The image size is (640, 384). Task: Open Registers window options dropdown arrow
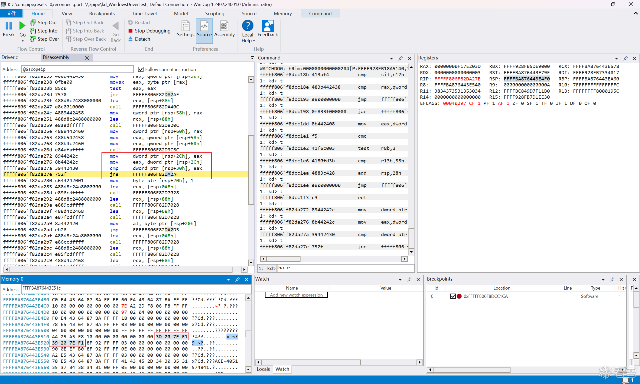[616, 58]
